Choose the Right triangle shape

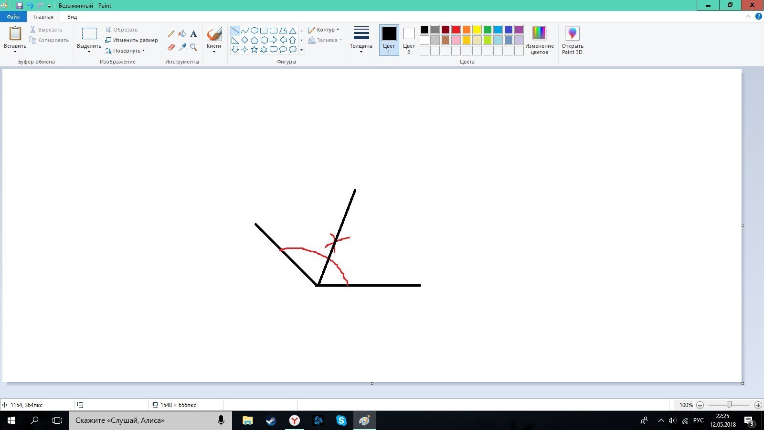pyautogui.click(x=235, y=40)
